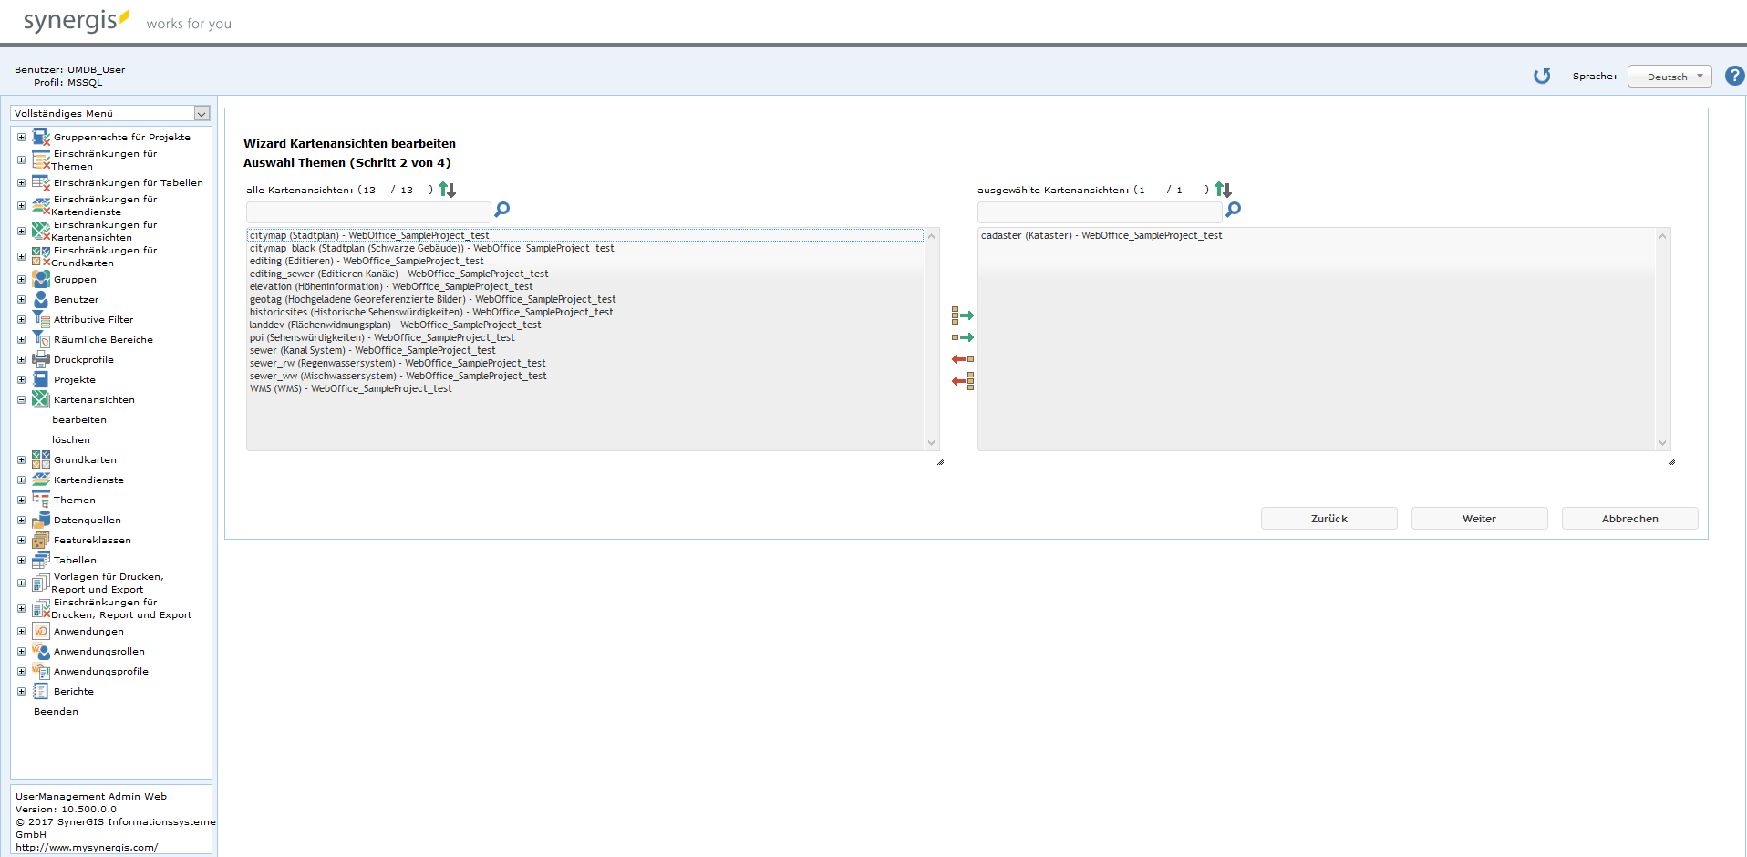Click the move-selected-left red arrow icon
This screenshot has width=1747, height=857.
point(963,359)
